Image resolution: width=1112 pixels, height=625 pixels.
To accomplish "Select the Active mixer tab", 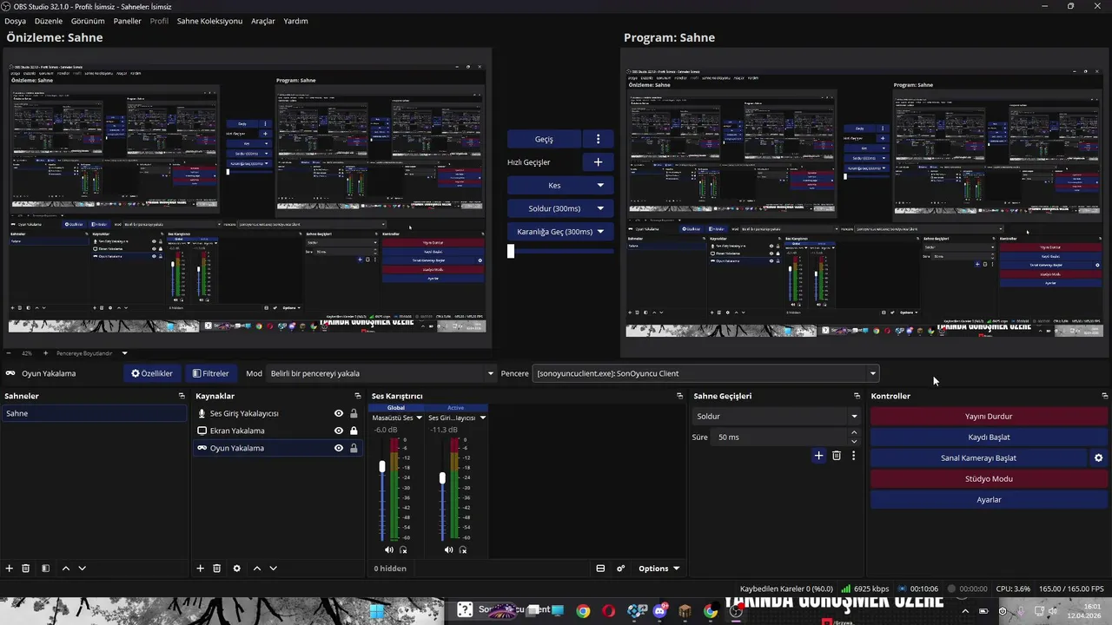I will [455, 408].
